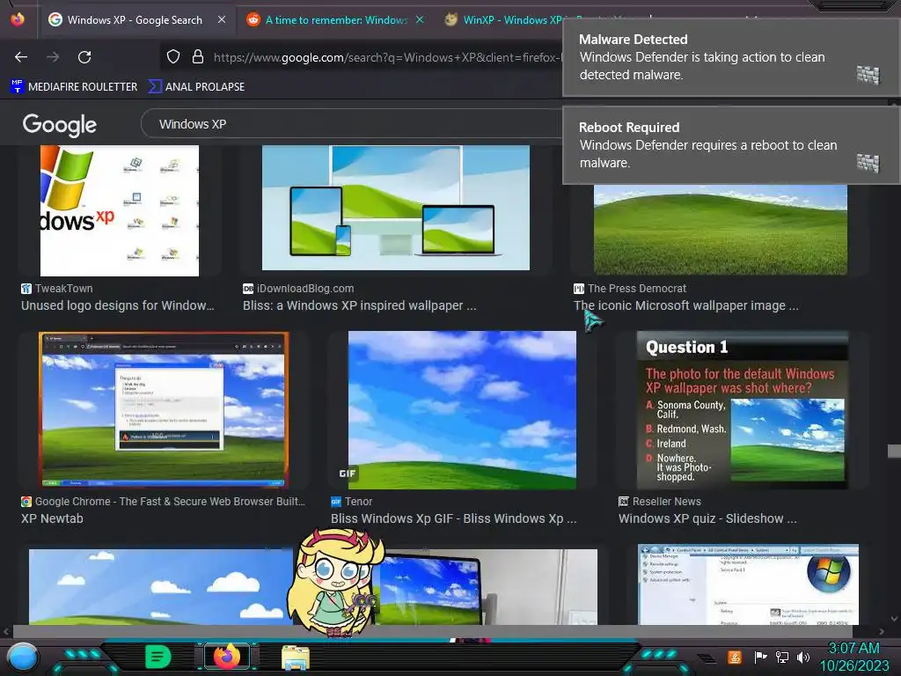Close the 'A time to remember' Reddit tab

420,19
